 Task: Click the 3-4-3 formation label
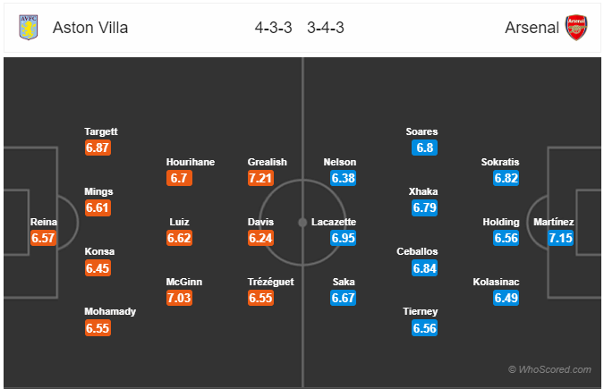pyautogui.click(x=326, y=28)
